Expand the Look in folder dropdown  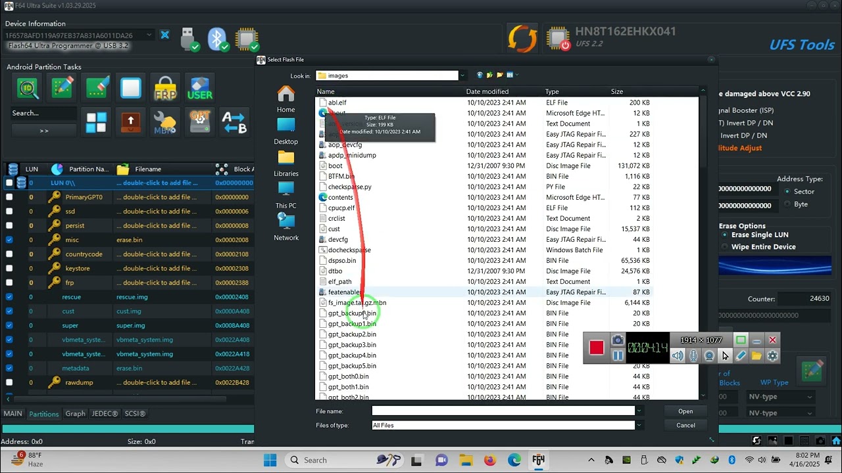tap(462, 76)
